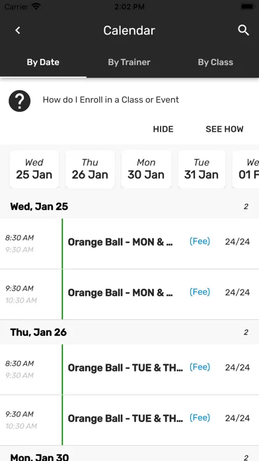Click the Wi-Fi status icon

[36, 7]
